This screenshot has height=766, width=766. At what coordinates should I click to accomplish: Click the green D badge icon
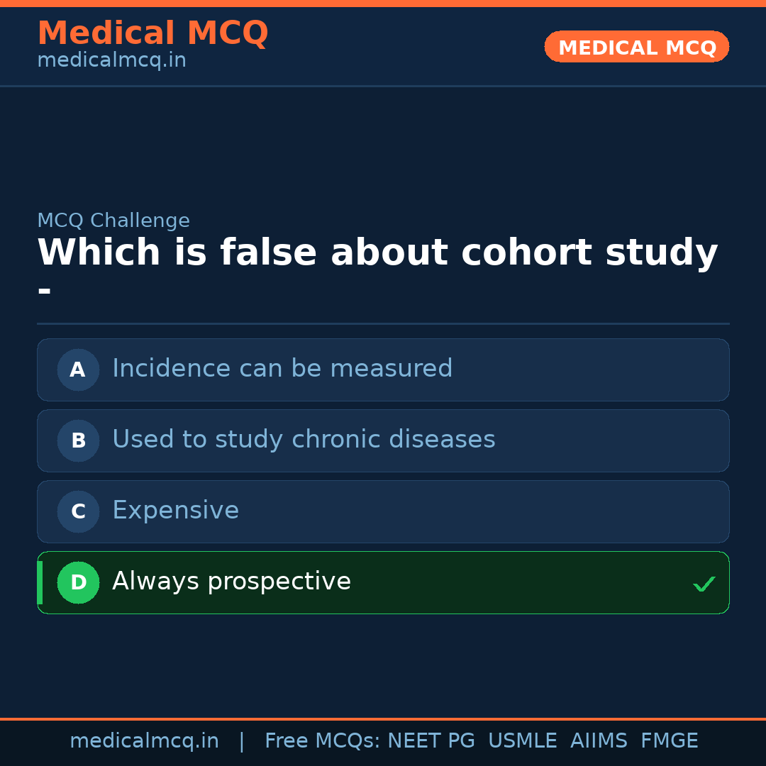(x=78, y=582)
